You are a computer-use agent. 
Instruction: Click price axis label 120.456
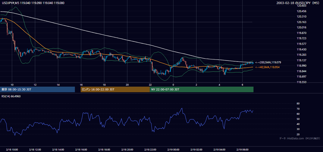[302, 11]
